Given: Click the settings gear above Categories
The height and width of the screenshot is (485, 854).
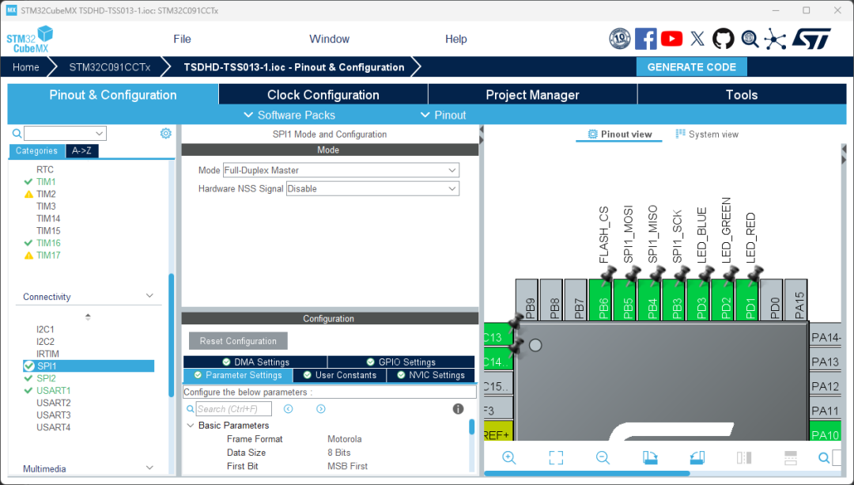Looking at the screenshot, I should point(166,134).
